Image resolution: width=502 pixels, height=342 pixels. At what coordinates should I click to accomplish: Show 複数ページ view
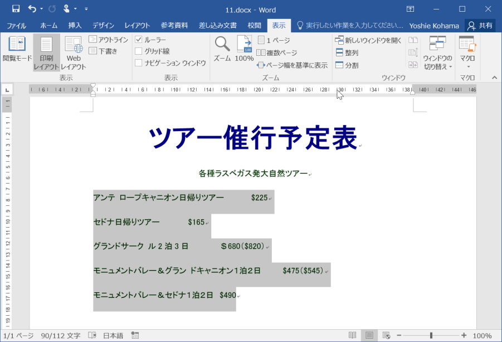coord(277,52)
